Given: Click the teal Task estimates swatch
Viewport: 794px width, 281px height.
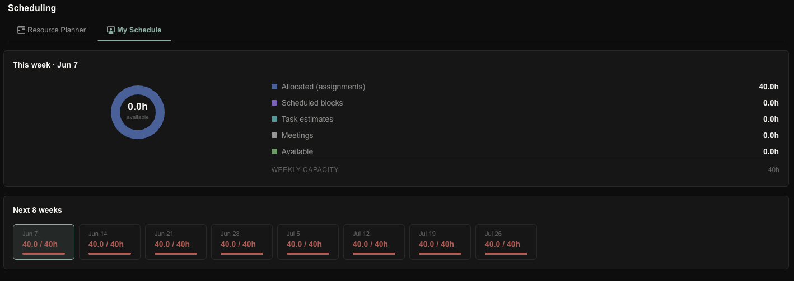Looking at the screenshot, I should coord(274,120).
